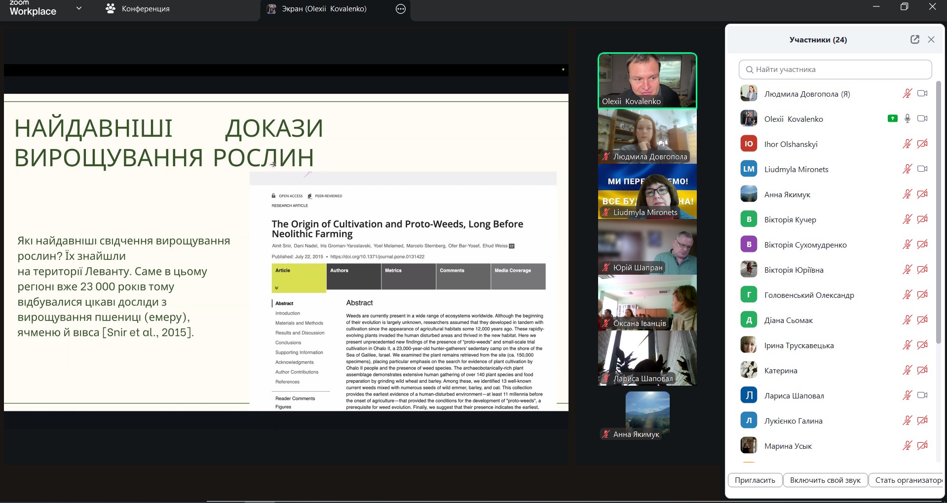This screenshot has height=503, width=947.
Task: Toggle muted mic for Вікторія Кучер
Action: point(907,219)
